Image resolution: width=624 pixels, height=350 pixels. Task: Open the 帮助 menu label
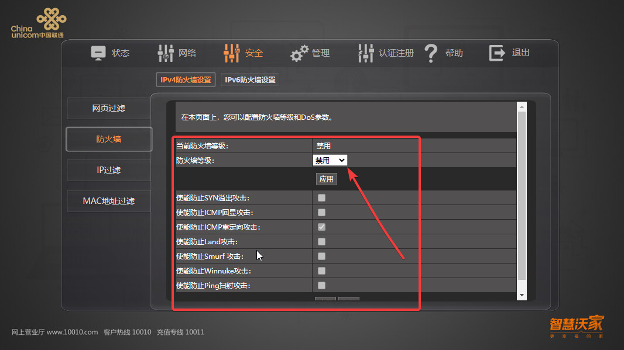click(454, 53)
